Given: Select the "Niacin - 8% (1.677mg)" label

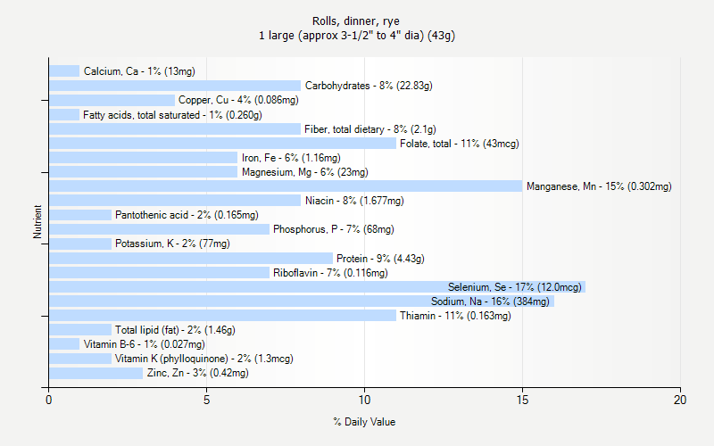Looking at the screenshot, I should pos(354,201).
